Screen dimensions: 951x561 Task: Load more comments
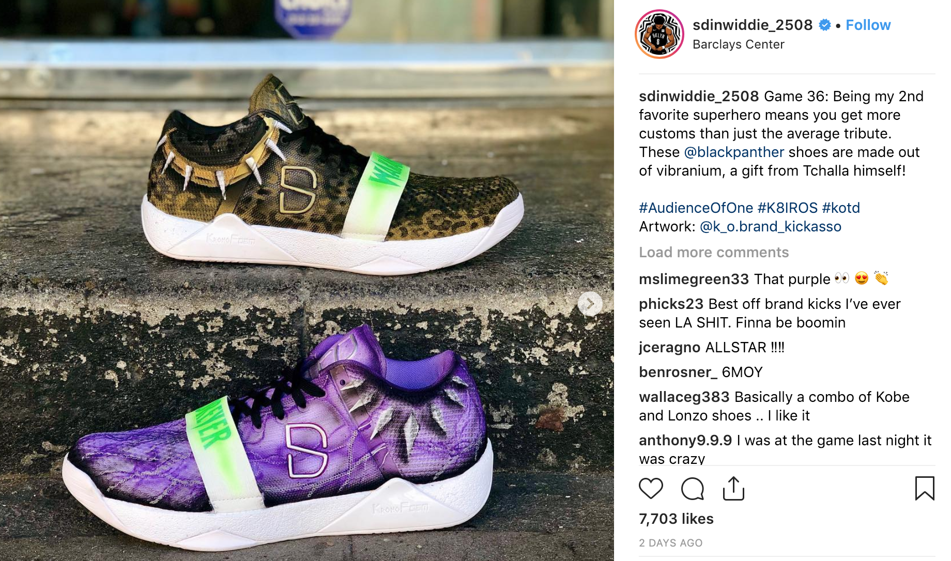coord(714,252)
